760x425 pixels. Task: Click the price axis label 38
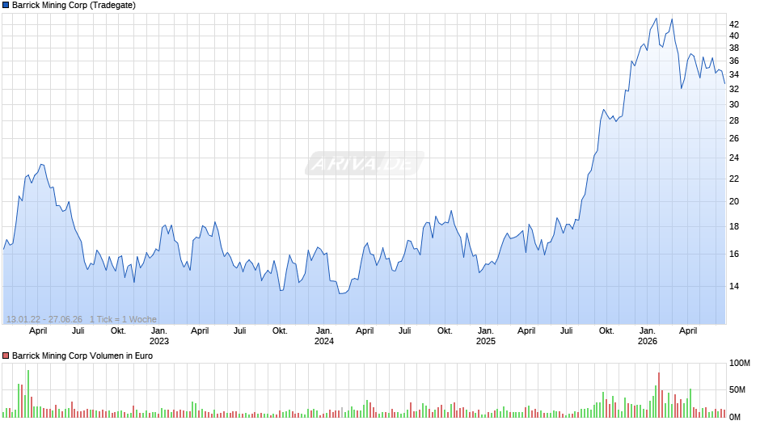[x=734, y=48]
